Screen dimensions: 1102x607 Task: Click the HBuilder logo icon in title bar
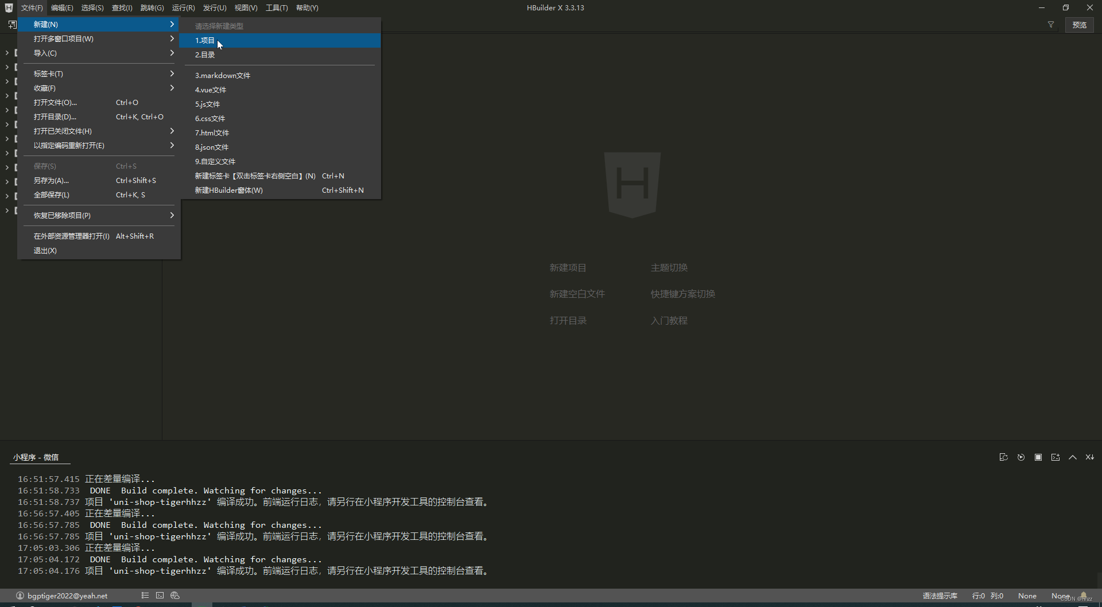tap(9, 7)
